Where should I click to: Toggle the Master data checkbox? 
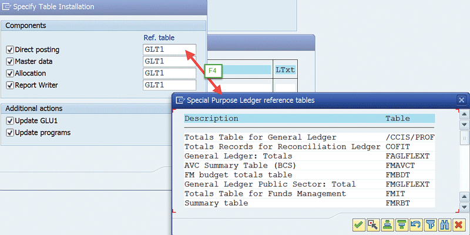pos(9,62)
